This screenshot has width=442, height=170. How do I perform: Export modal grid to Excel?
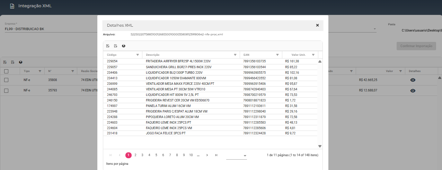(x=108, y=46)
